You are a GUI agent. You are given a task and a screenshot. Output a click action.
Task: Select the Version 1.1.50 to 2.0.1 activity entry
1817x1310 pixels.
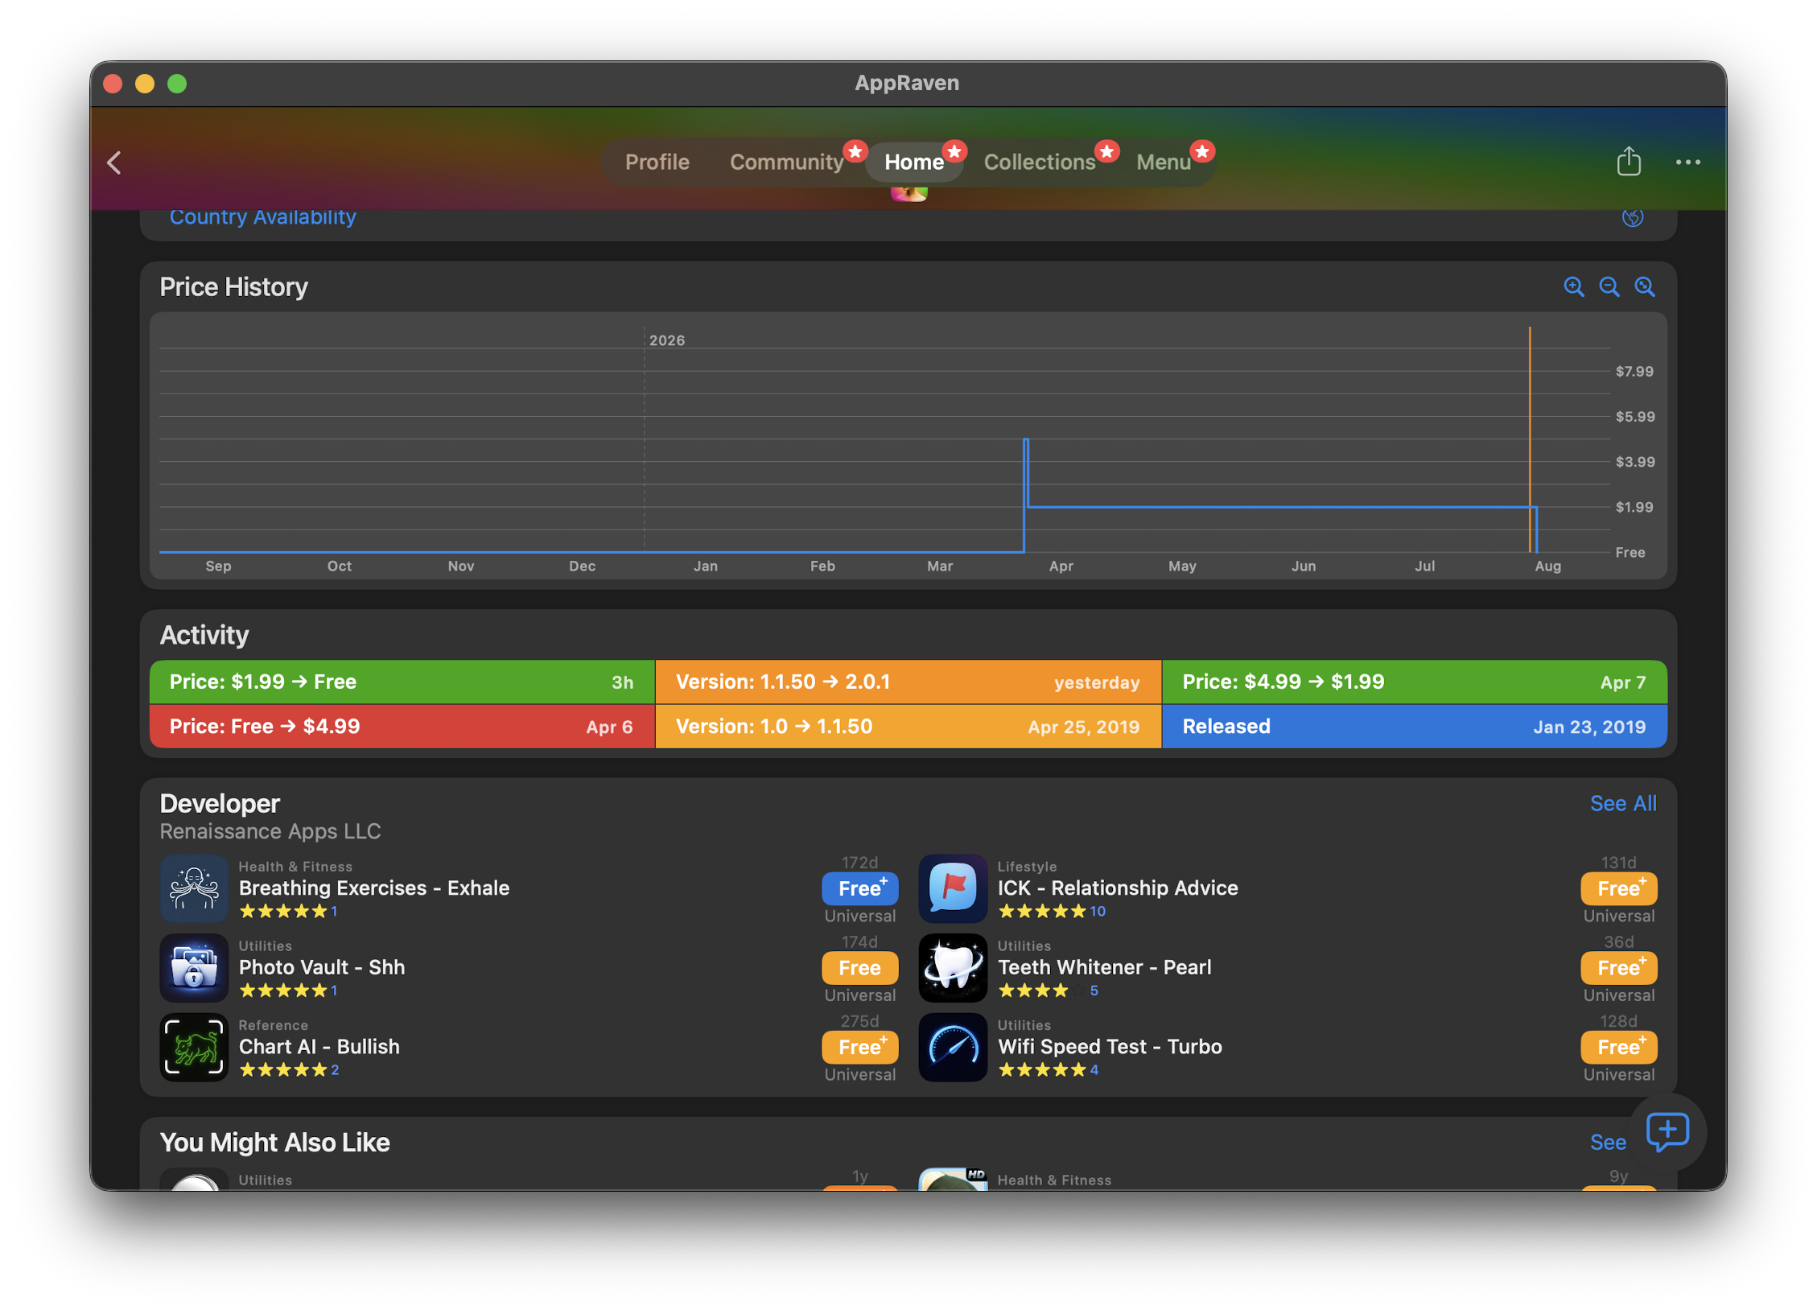click(x=908, y=682)
